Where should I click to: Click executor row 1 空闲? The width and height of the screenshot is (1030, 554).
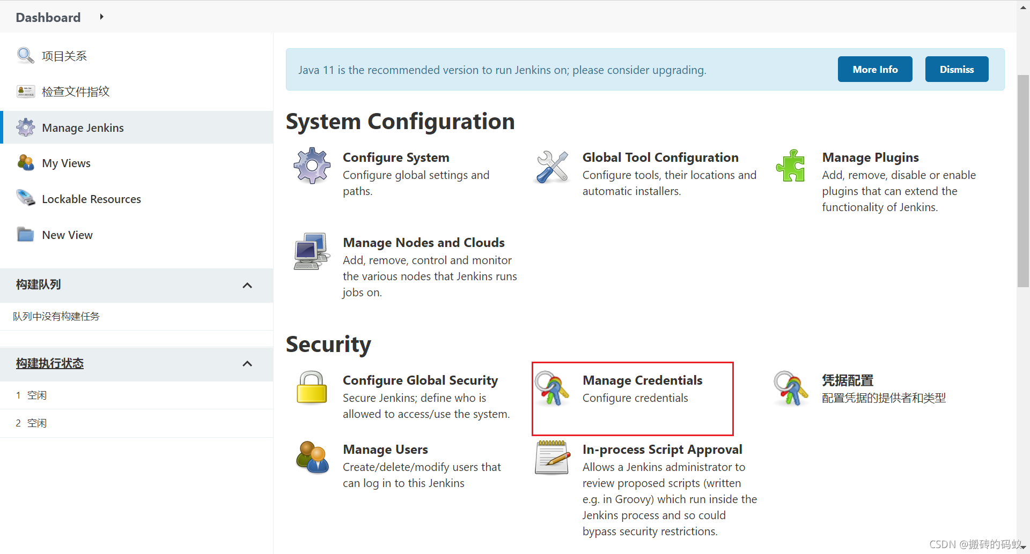pos(136,395)
